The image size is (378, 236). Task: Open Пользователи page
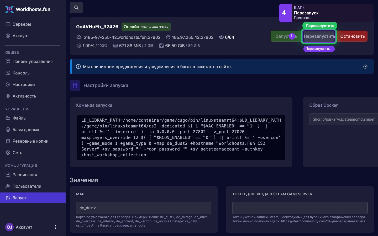(33, 186)
